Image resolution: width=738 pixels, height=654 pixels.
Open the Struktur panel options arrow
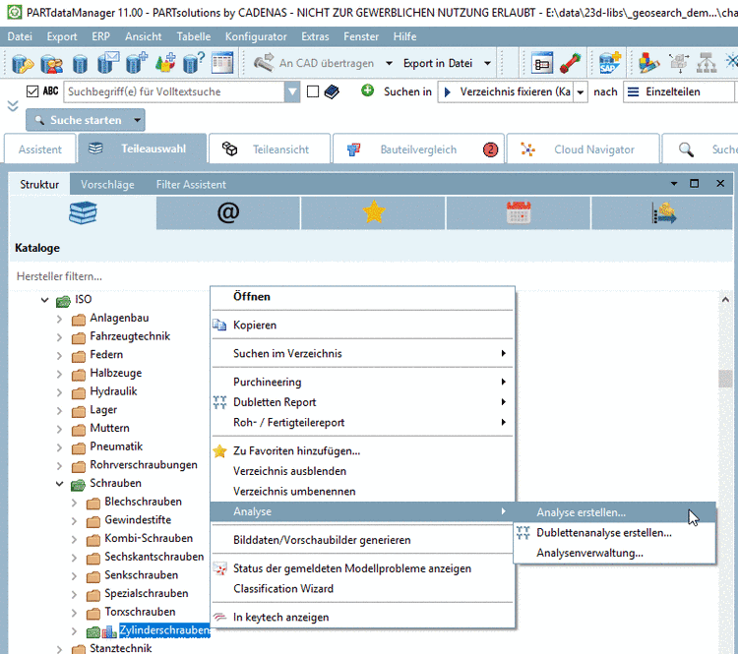(x=674, y=184)
